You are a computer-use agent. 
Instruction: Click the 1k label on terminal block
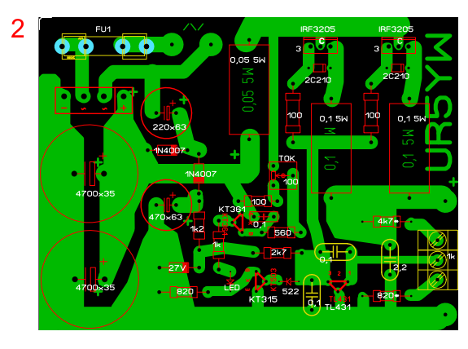point(451,256)
